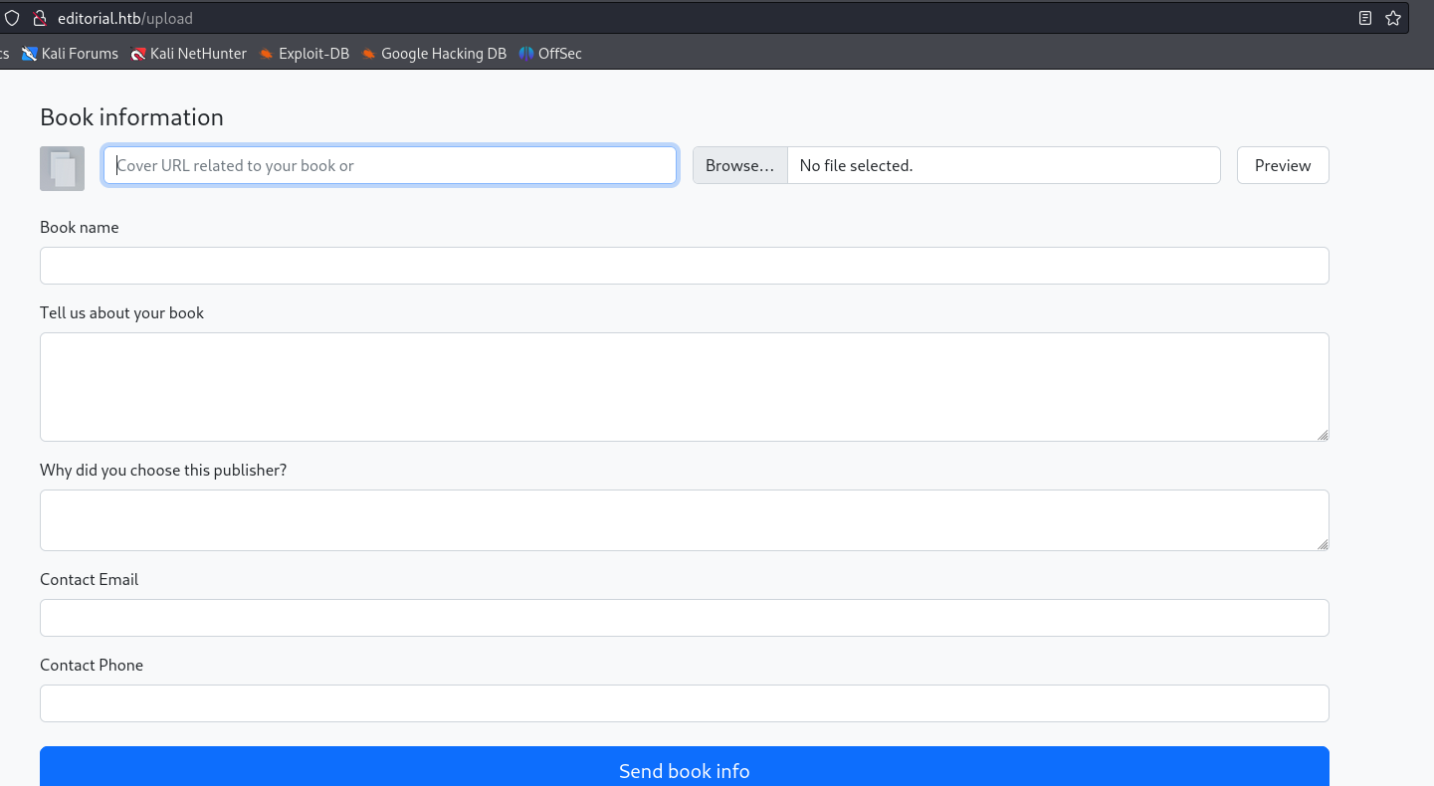Bookmark this page with the star icon
1434x786 pixels.
[1393, 18]
